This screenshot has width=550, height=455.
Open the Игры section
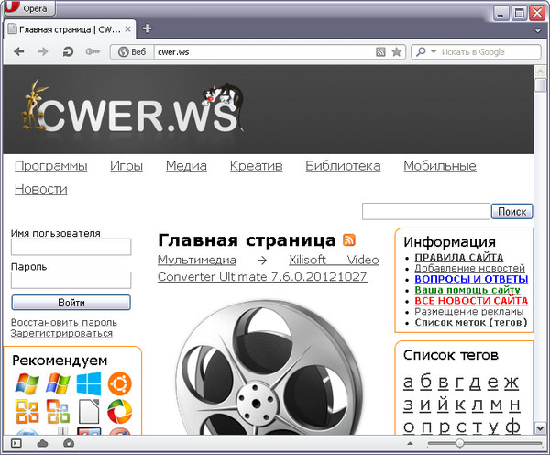coord(126,166)
